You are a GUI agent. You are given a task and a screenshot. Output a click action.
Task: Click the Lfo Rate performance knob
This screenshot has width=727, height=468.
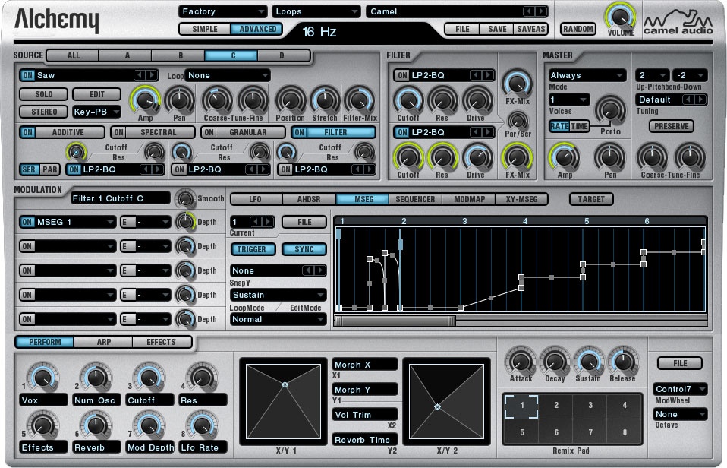pyautogui.click(x=202, y=425)
